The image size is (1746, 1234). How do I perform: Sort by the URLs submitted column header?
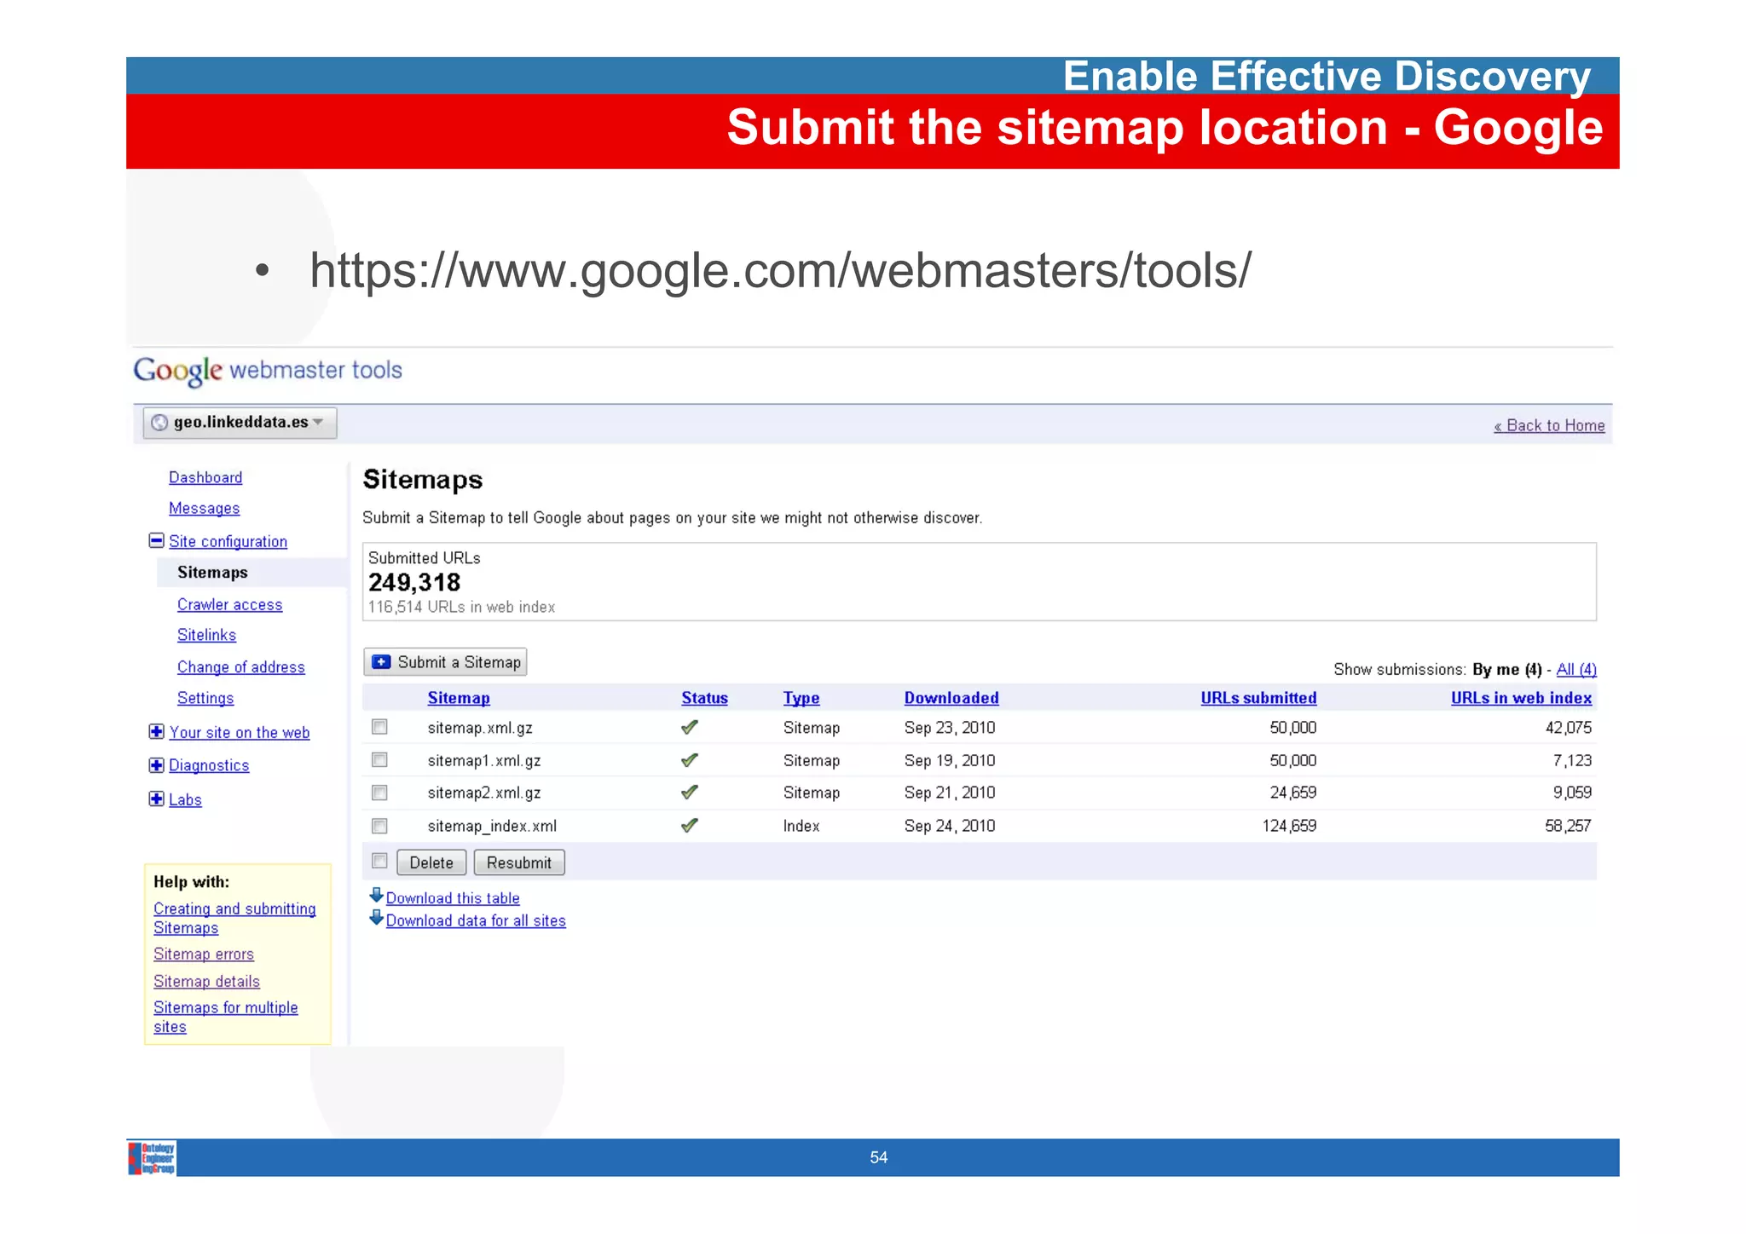click(x=1258, y=698)
